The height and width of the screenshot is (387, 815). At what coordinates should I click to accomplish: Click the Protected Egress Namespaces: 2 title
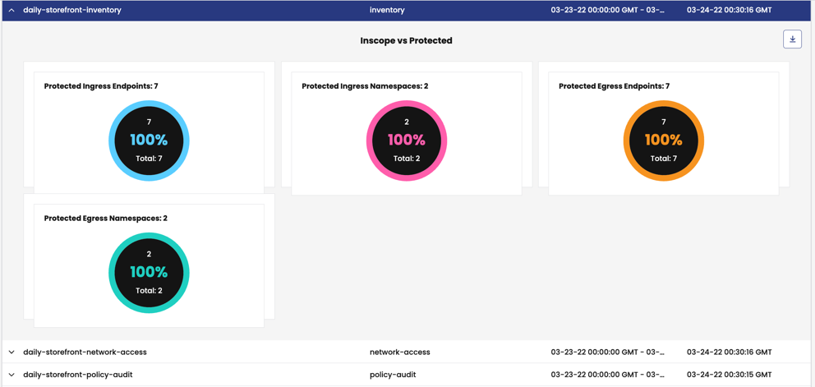(x=106, y=219)
